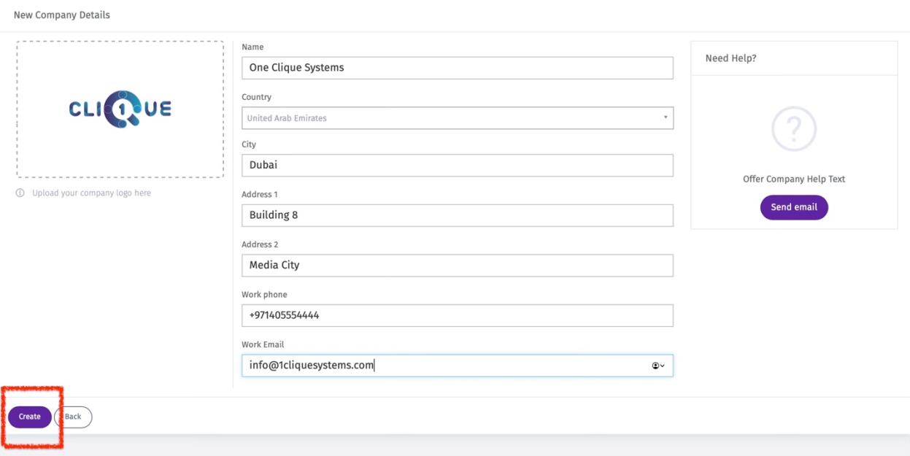Click the Work Email field label
910x456 pixels.
[x=263, y=344]
